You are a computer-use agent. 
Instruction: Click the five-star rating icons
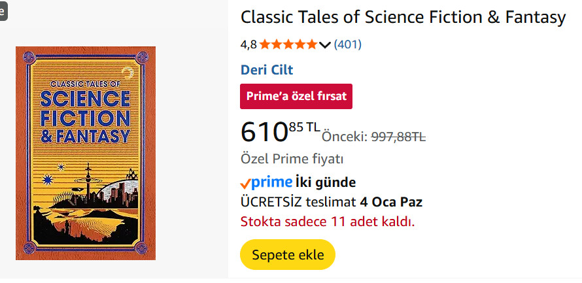click(x=288, y=44)
